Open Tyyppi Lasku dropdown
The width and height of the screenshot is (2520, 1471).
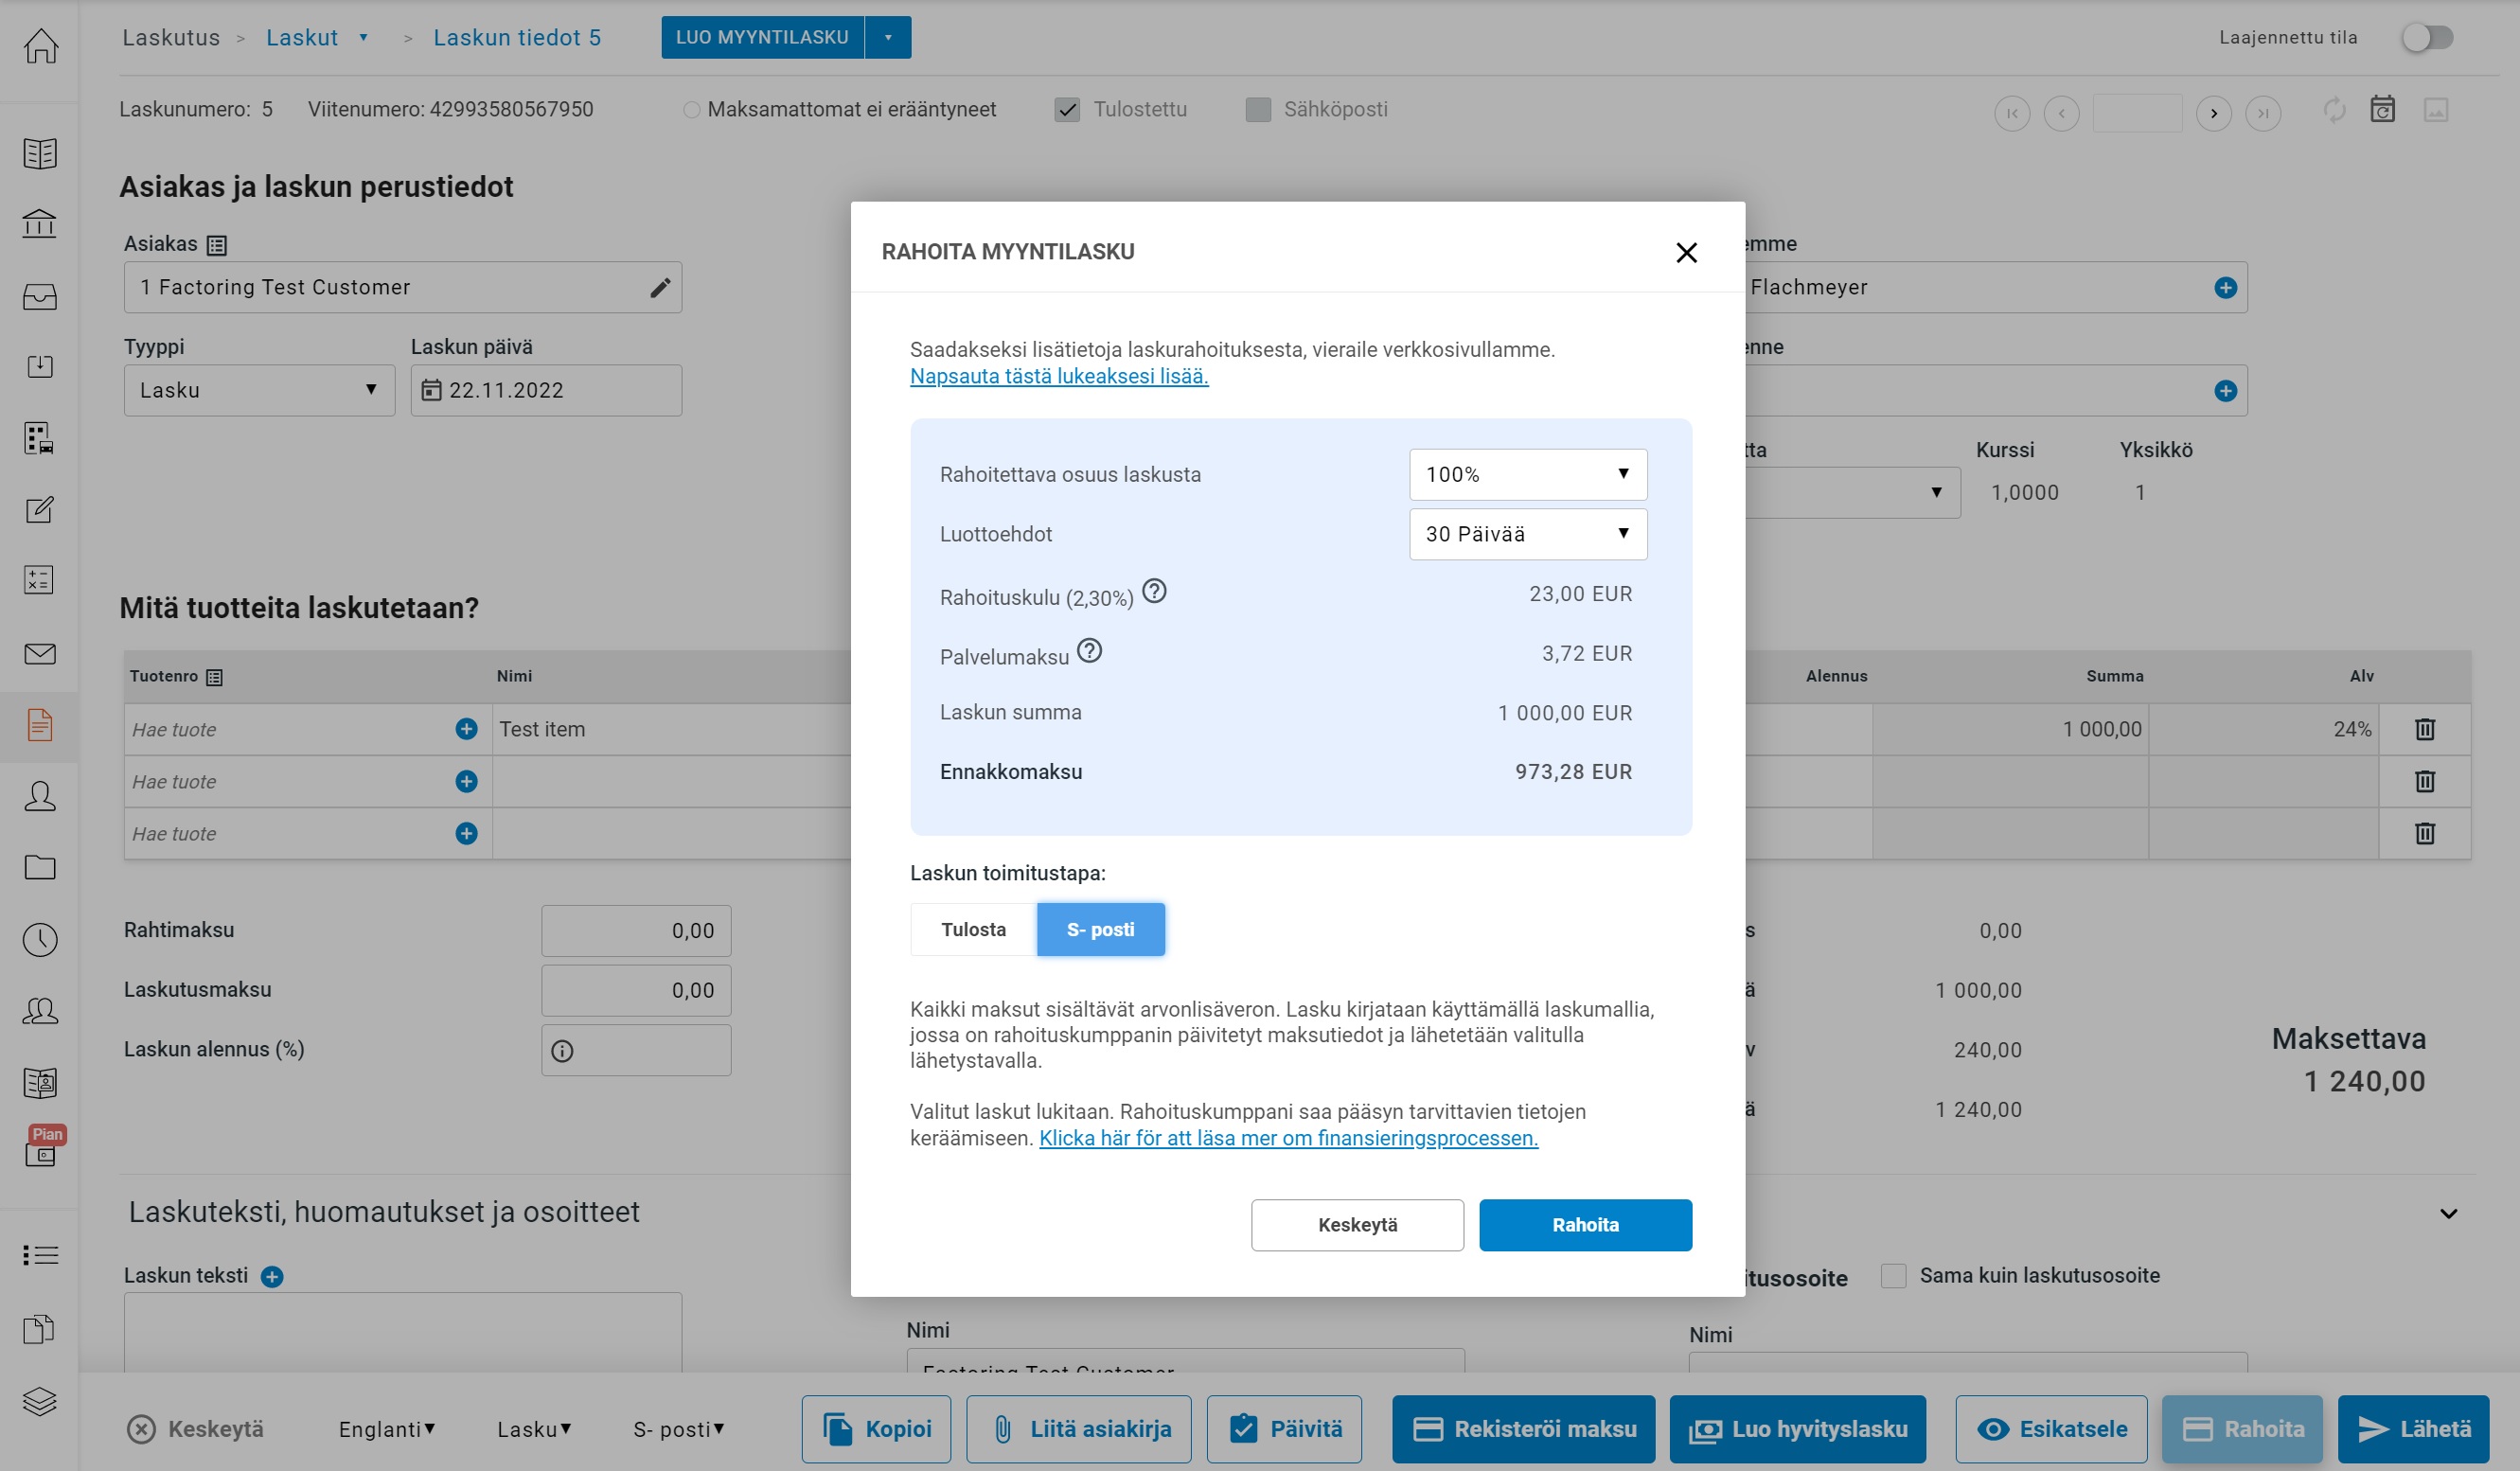coord(259,390)
